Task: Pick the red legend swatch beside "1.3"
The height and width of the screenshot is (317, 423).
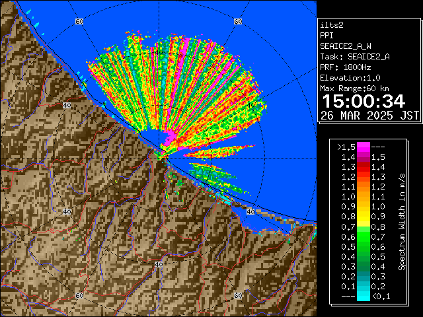Action: point(364,167)
